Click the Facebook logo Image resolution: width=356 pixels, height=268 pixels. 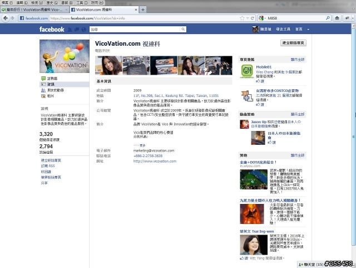tap(52, 30)
